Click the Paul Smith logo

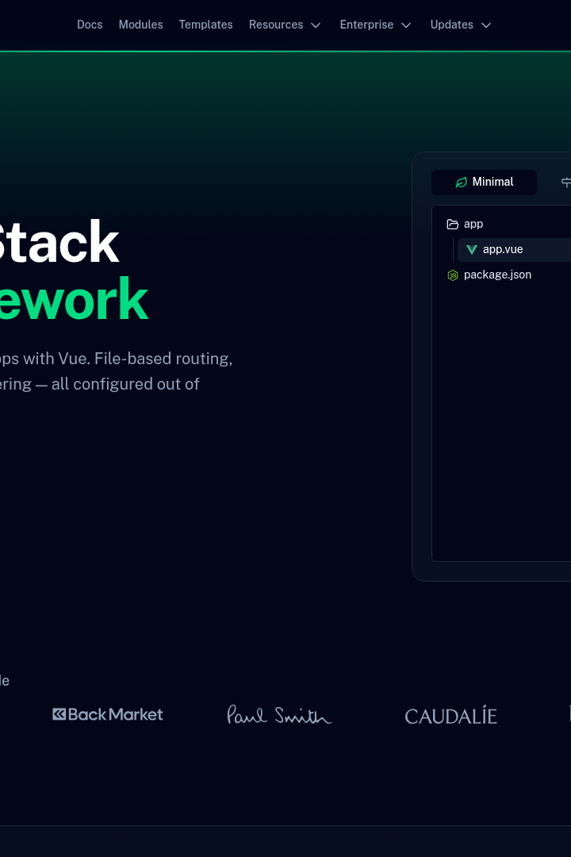pyautogui.click(x=279, y=715)
